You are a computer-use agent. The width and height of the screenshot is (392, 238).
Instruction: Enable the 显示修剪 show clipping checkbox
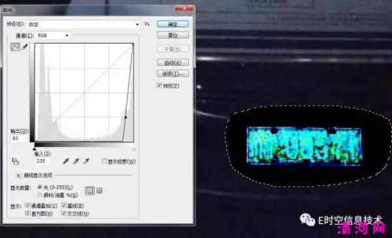pos(105,161)
